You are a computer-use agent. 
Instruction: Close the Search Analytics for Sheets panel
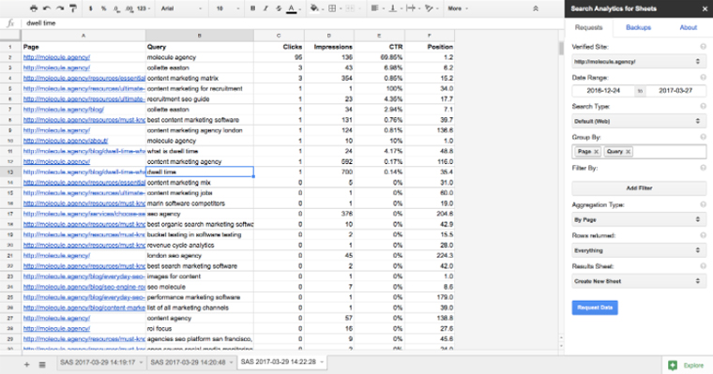click(x=705, y=8)
